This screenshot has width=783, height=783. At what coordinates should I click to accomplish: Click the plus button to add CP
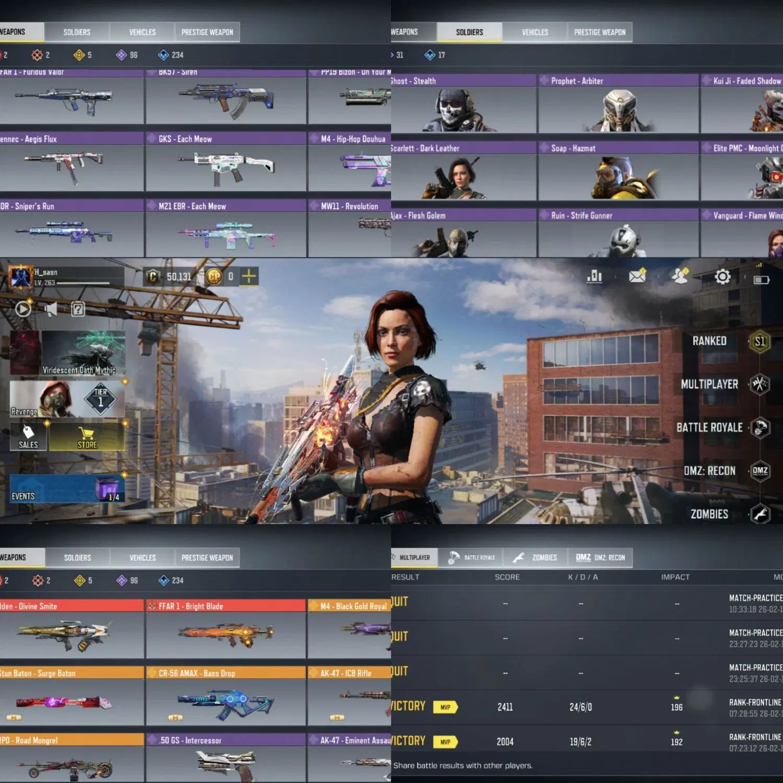249,276
